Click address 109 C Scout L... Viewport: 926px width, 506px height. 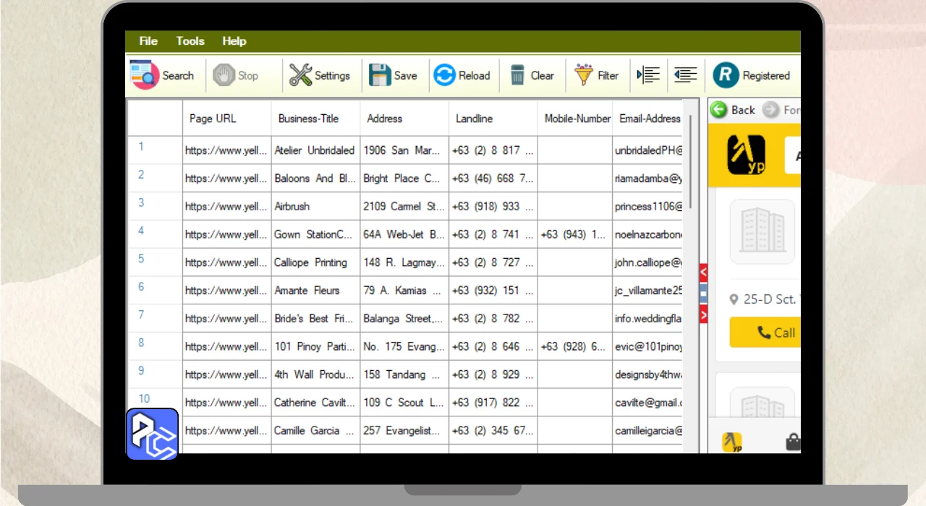(404, 402)
